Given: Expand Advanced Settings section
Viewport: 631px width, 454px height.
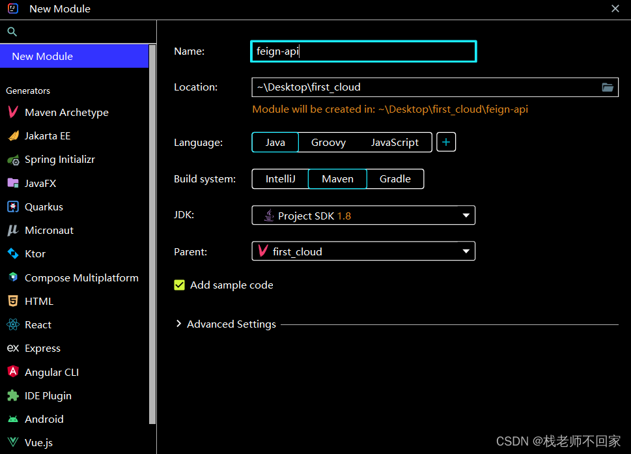Looking at the screenshot, I should point(178,324).
